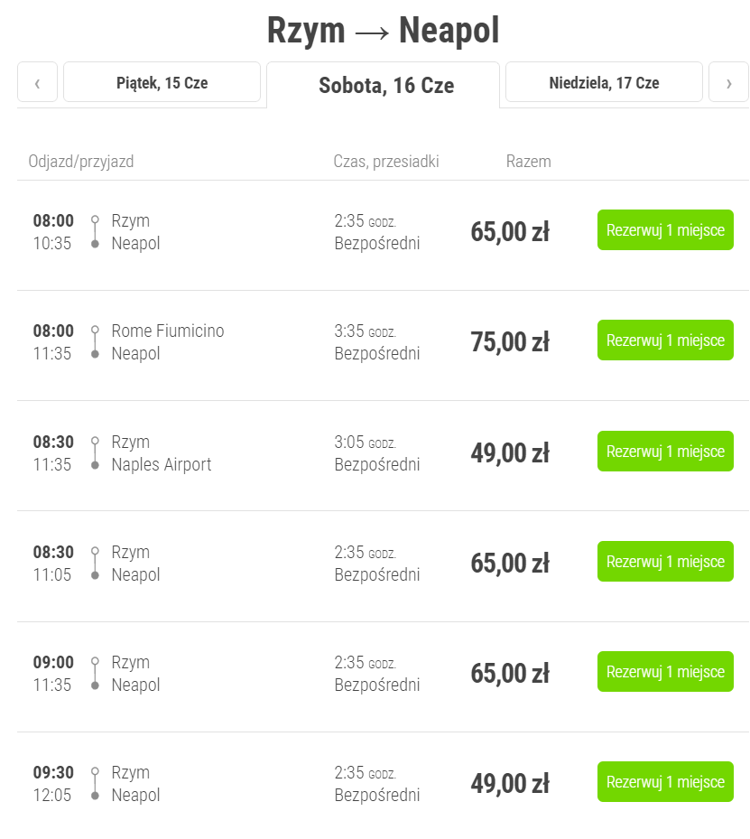
Task: Click the 3:05 godz. trip duration
Action: coord(365,443)
